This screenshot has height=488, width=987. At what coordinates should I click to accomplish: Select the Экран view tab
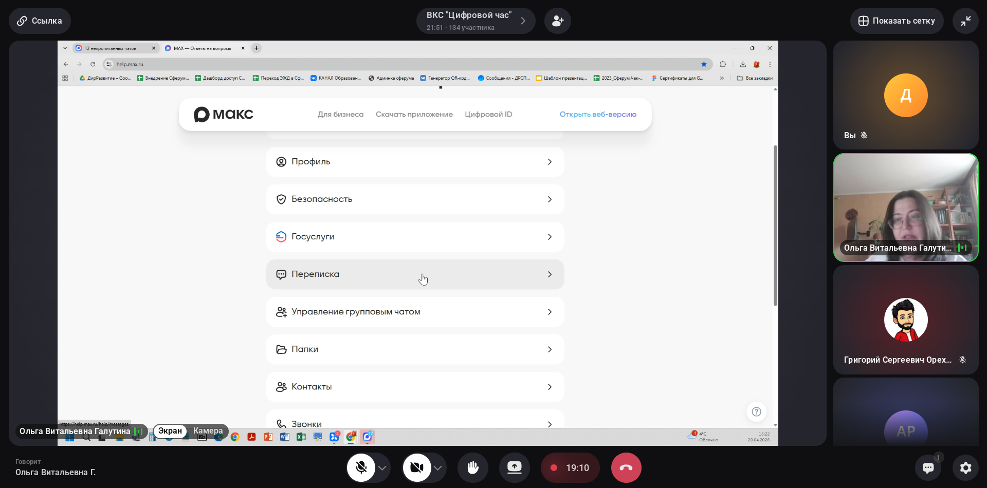[x=170, y=431]
